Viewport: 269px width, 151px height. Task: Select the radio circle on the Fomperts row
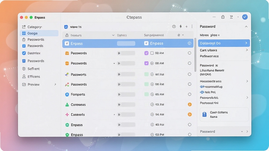pyautogui.click(x=189, y=94)
